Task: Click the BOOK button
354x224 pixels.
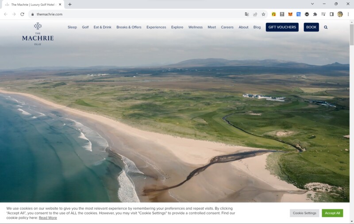Action: 311,27
